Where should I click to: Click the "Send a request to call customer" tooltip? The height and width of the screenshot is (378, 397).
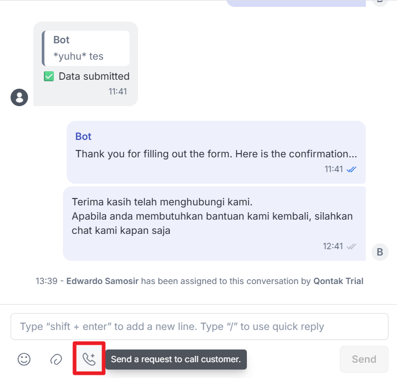pyautogui.click(x=176, y=360)
